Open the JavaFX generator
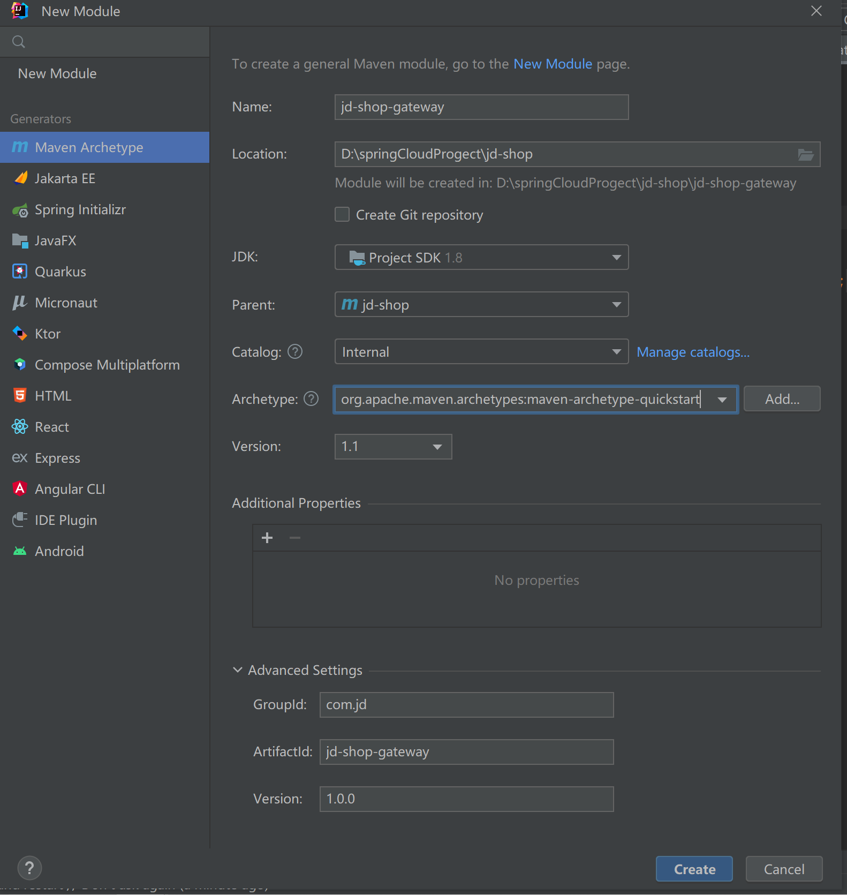 click(x=104, y=240)
